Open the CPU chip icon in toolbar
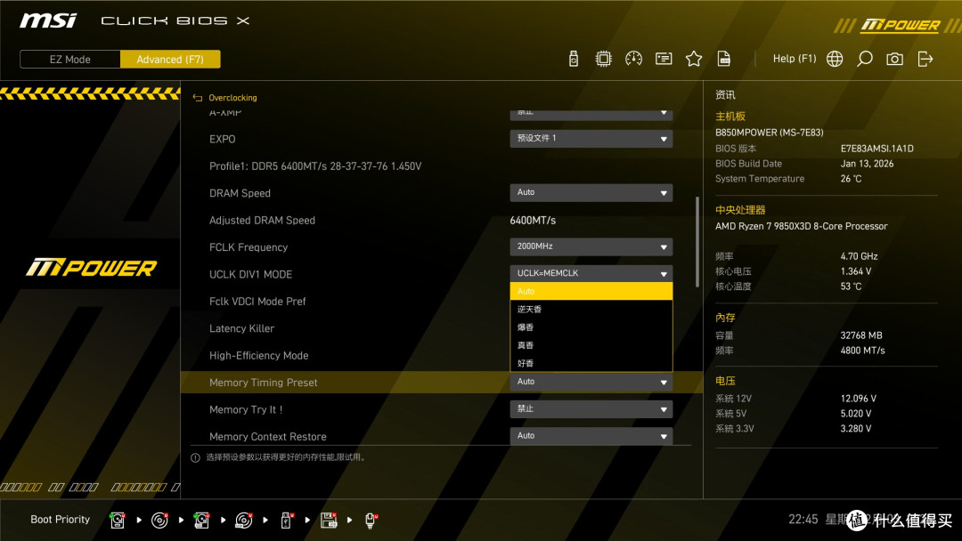This screenshot has width=962, height=541. pos(604,59)
